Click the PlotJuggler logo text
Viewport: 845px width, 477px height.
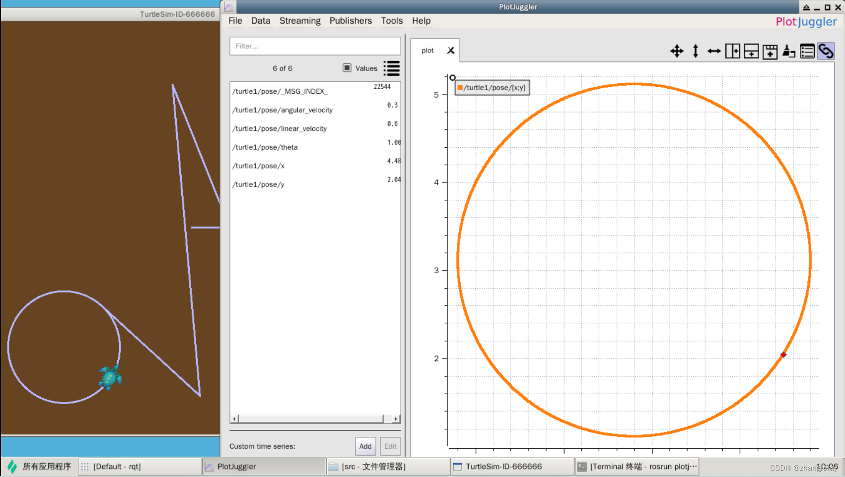point(806,22)
